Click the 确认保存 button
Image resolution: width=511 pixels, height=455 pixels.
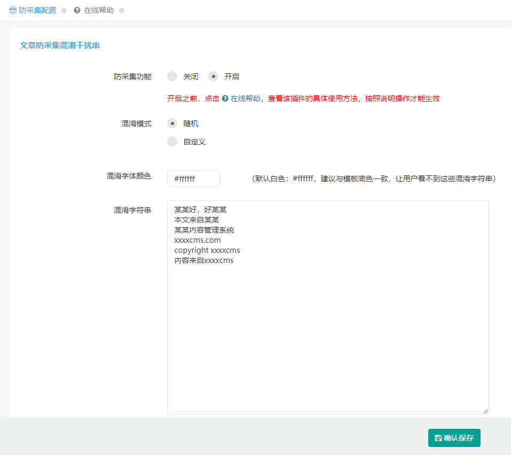pyautogui.click(x=454, y=438)
